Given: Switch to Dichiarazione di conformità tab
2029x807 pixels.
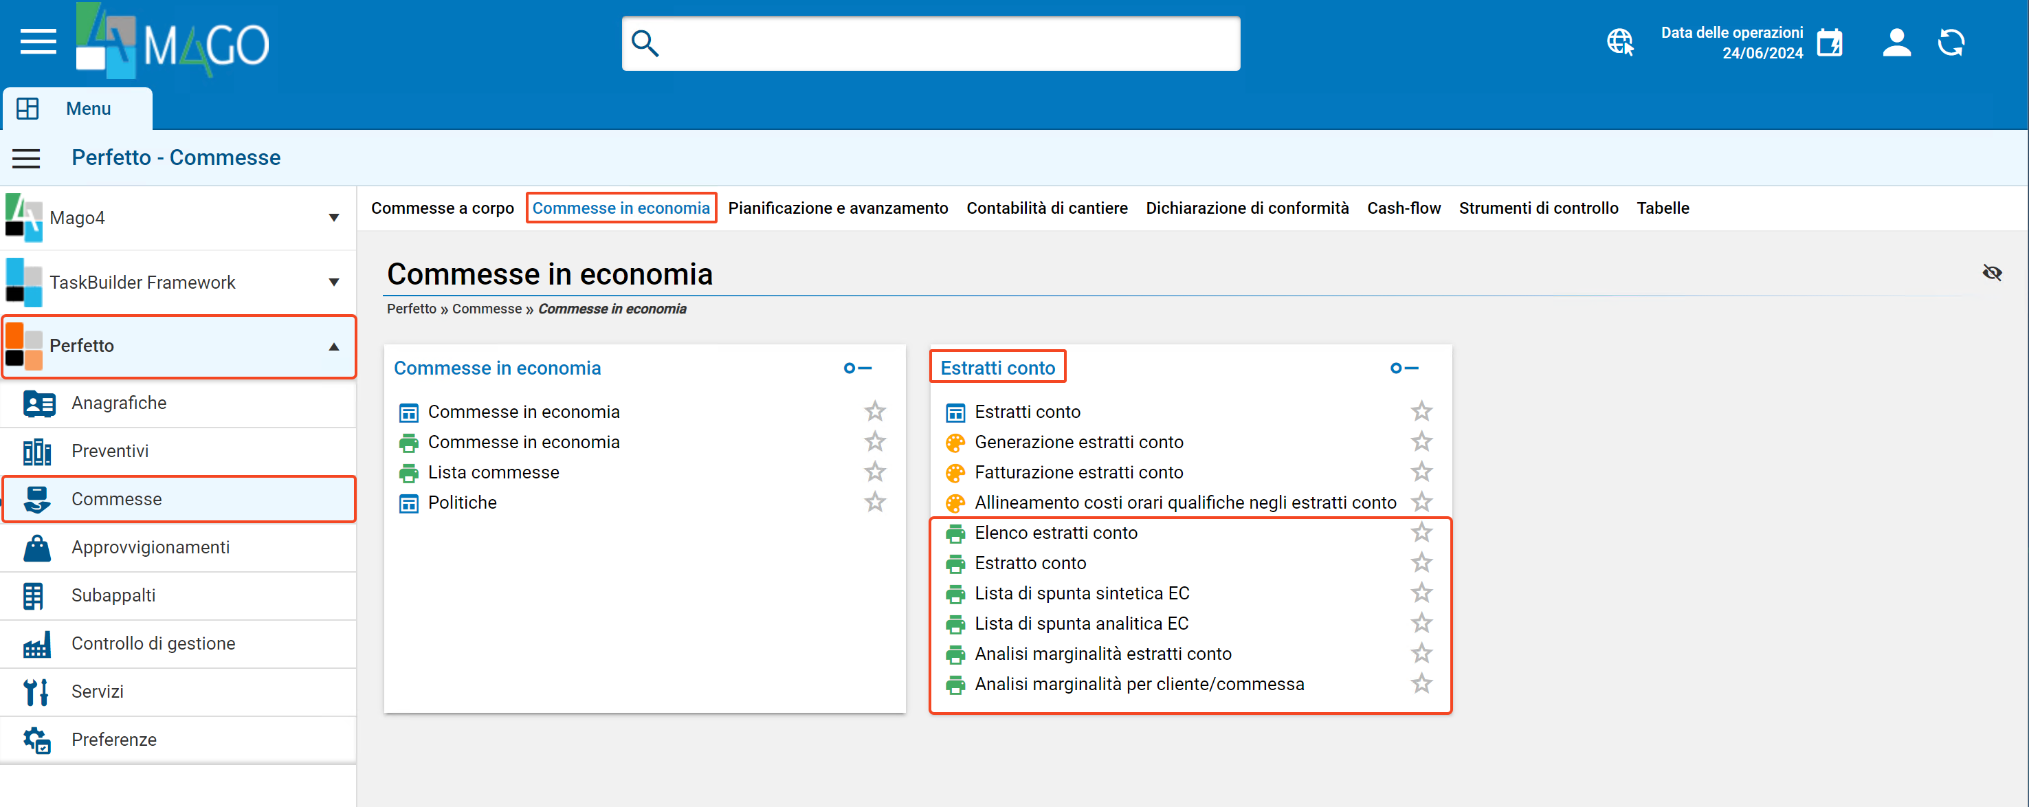Looking at the screenshot, I should (1247, 209).
